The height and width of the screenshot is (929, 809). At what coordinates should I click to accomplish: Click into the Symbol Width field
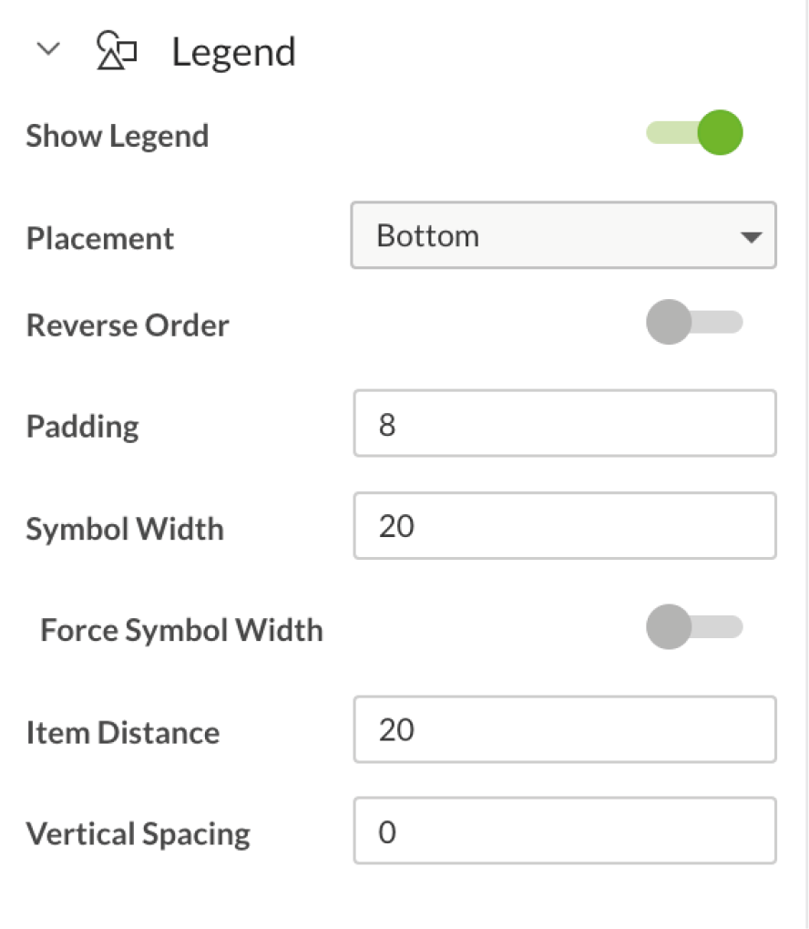(x=565, y=525)
